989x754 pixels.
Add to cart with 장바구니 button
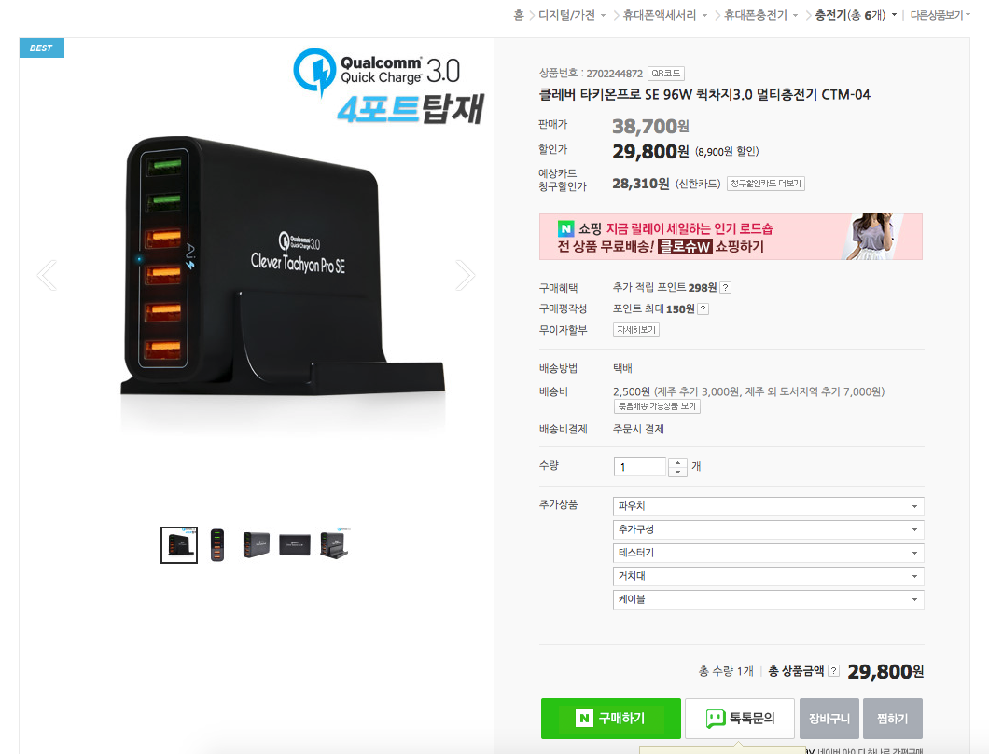[x=829, y=718]
